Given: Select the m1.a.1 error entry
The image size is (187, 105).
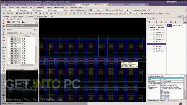Looking at the screenshot, I should [x=159, y=49].
